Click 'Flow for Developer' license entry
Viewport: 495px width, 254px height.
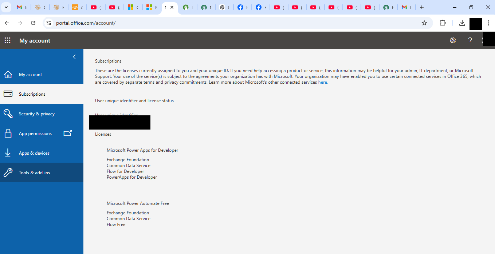125,171
